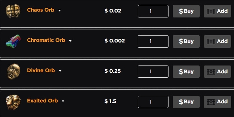Click the chest icon in Chaos Orb row

pyautogui.click(x=211, y=11)
